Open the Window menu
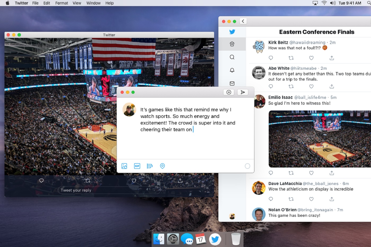This screenshot has height=247, width=371. [93, 3]
